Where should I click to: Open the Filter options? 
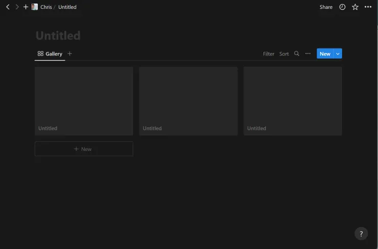pos(269,54)
